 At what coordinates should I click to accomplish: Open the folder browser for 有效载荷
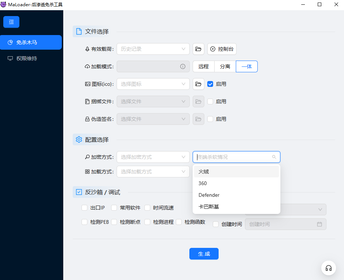(198, 49)
